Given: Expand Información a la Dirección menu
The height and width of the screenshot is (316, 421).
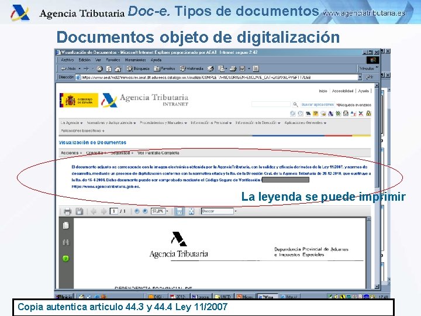Looking at the screenshot, I should click(258, 123).
